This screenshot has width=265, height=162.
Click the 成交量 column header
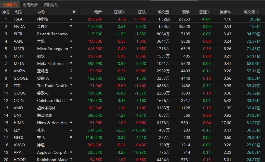coord(163,12)
